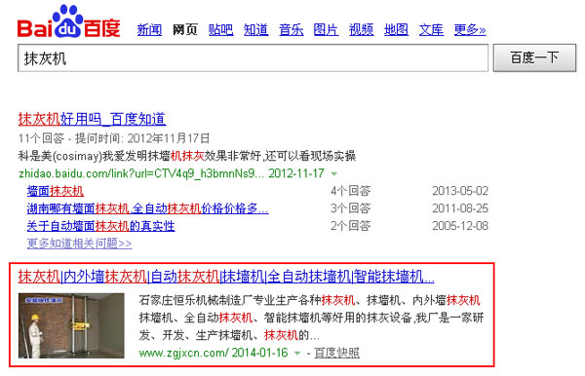
Task: Expand dropdown arrow after zhidao 2012-11-17
Action: (334, 173)
